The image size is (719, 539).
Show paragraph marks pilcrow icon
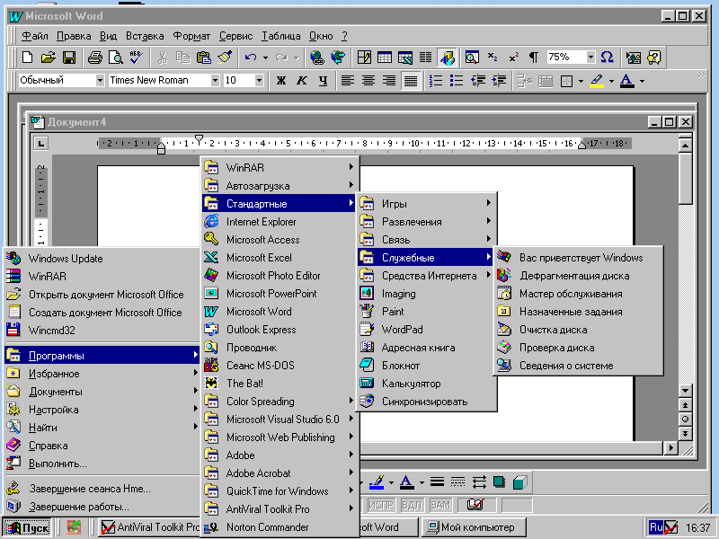pos(534,57)
